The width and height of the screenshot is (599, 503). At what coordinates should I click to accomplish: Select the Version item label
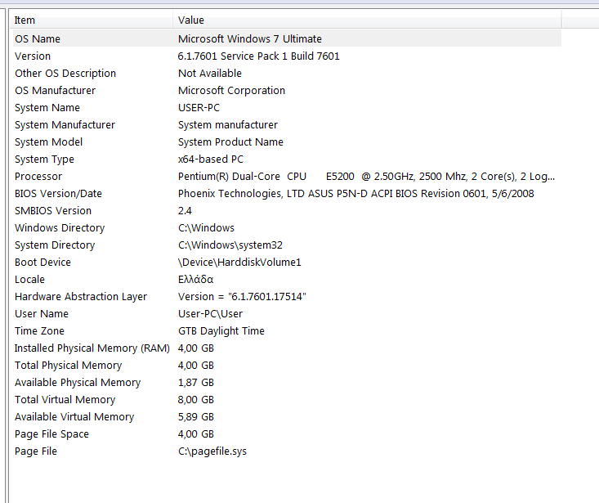[x=33, y=56]
